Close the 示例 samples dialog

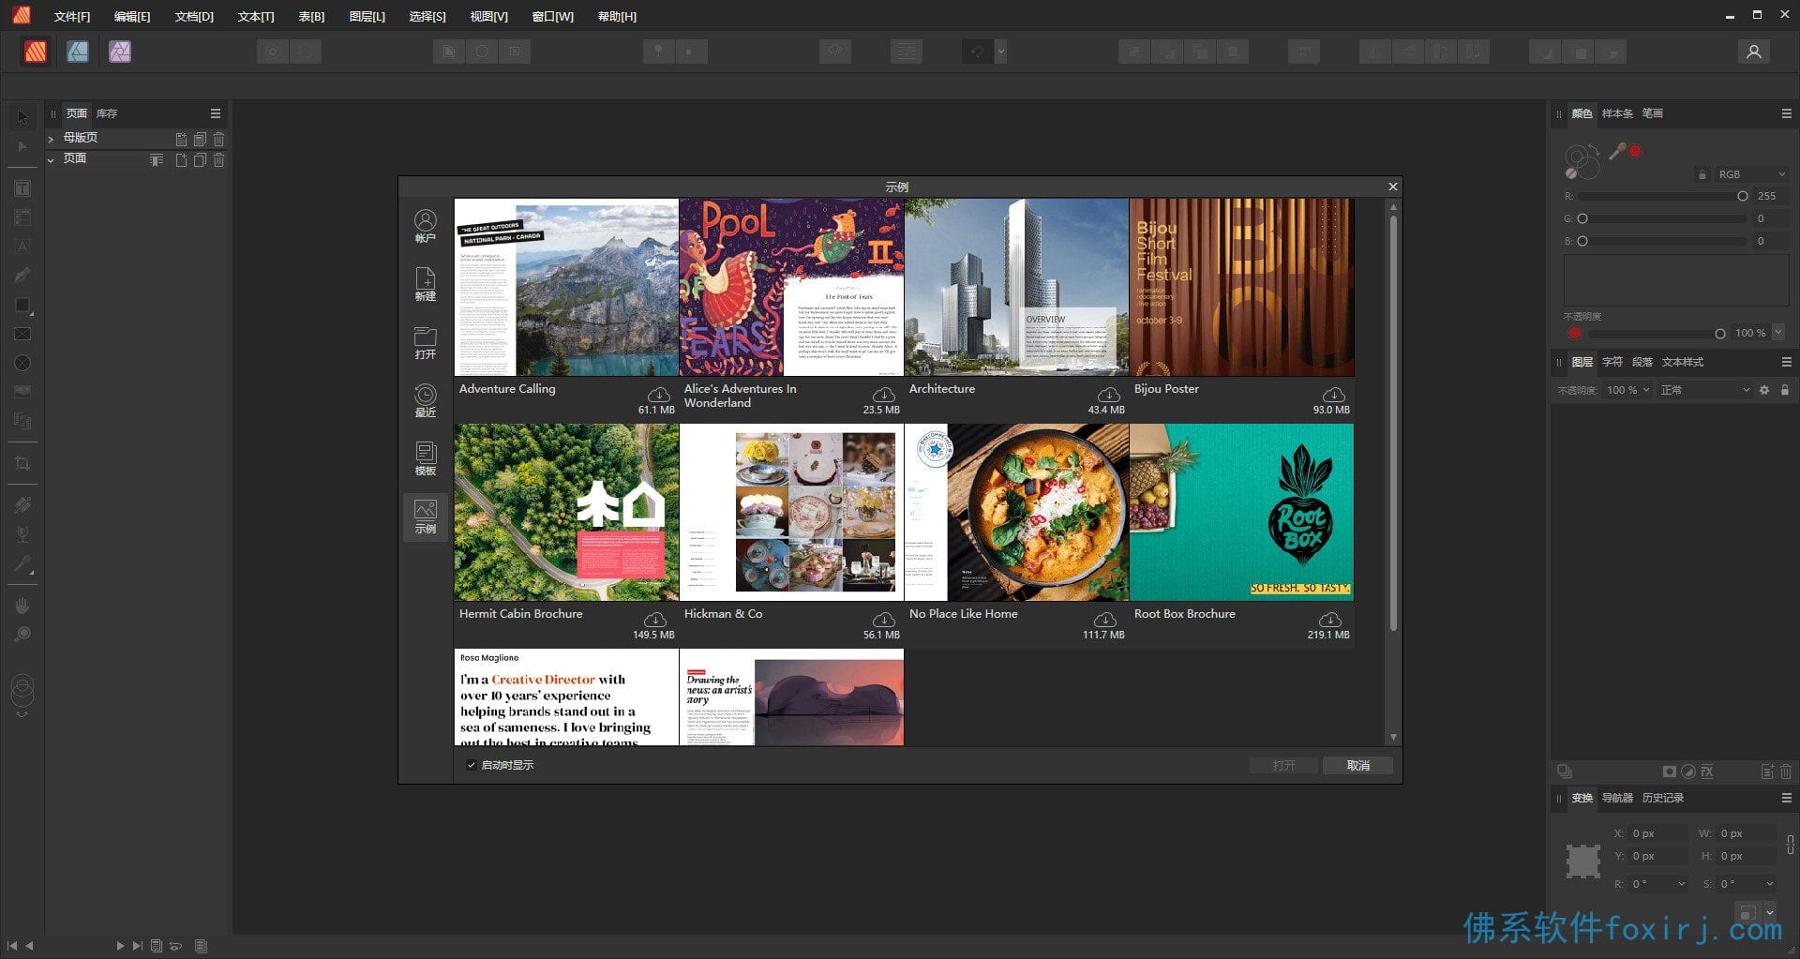(x=1392, y=187)
